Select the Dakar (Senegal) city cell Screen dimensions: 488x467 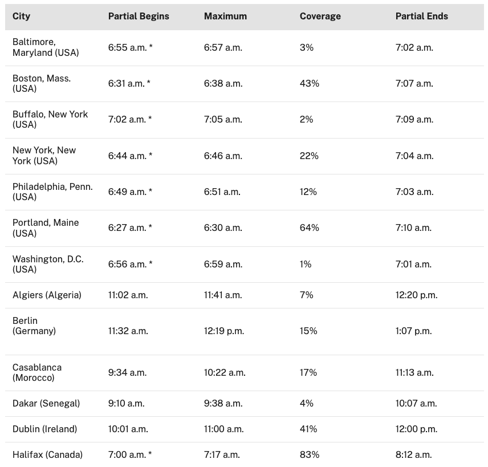46,404
